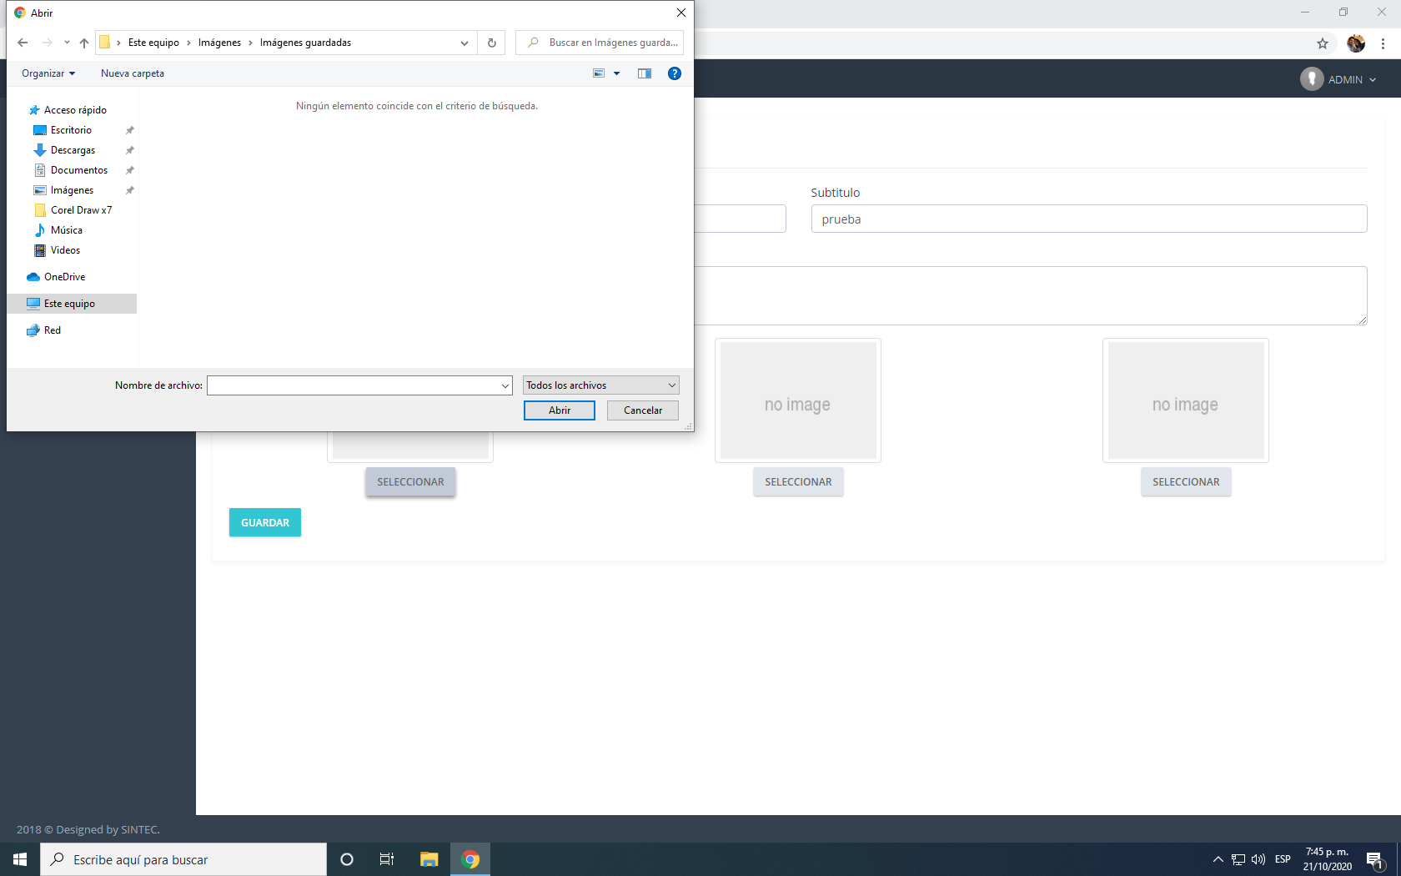The image size is (1401, 876).
Task: Go forward in the file dialog
Action: [47, 43]
